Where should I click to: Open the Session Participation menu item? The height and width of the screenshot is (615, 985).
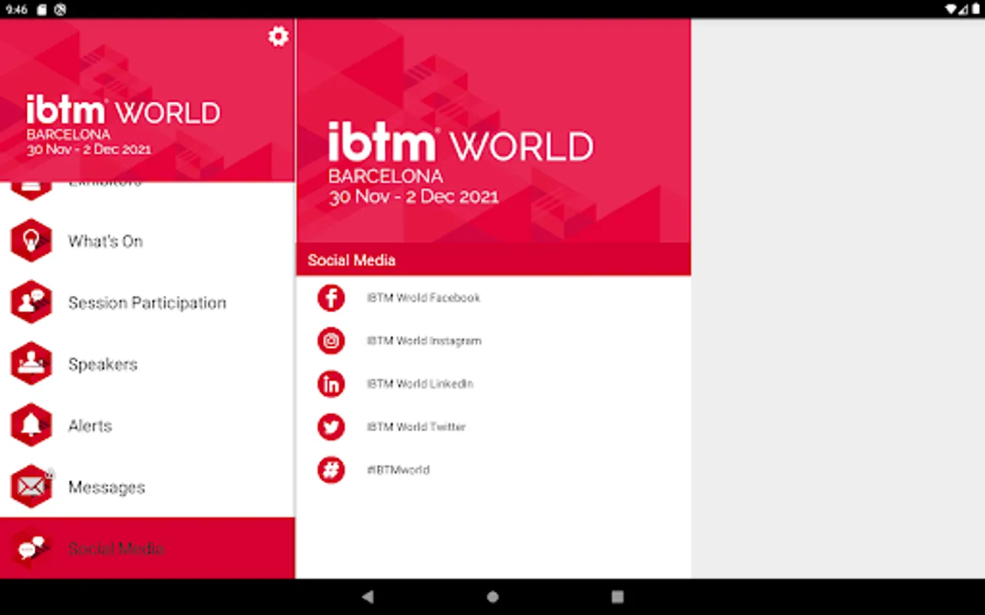pos(147,302)
